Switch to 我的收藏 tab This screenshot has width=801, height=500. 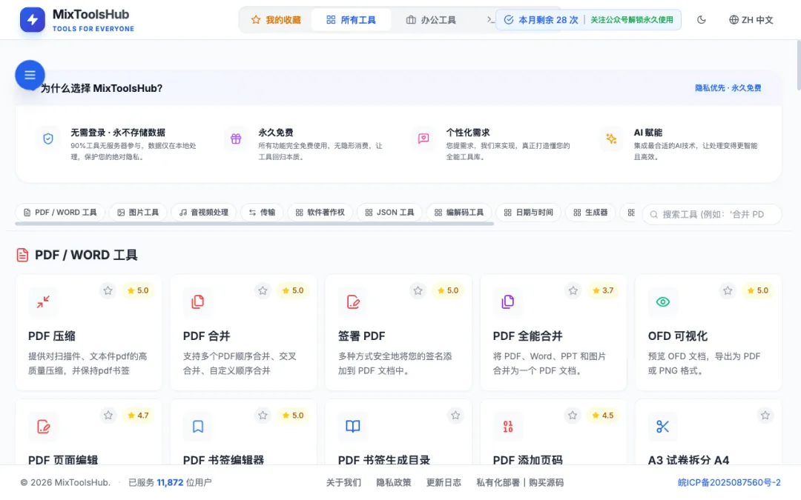276,20
